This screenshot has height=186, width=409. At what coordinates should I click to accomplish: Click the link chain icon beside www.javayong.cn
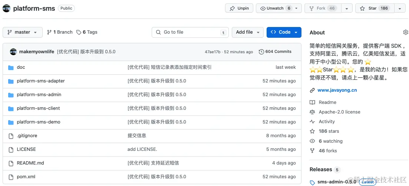point(312,90)
